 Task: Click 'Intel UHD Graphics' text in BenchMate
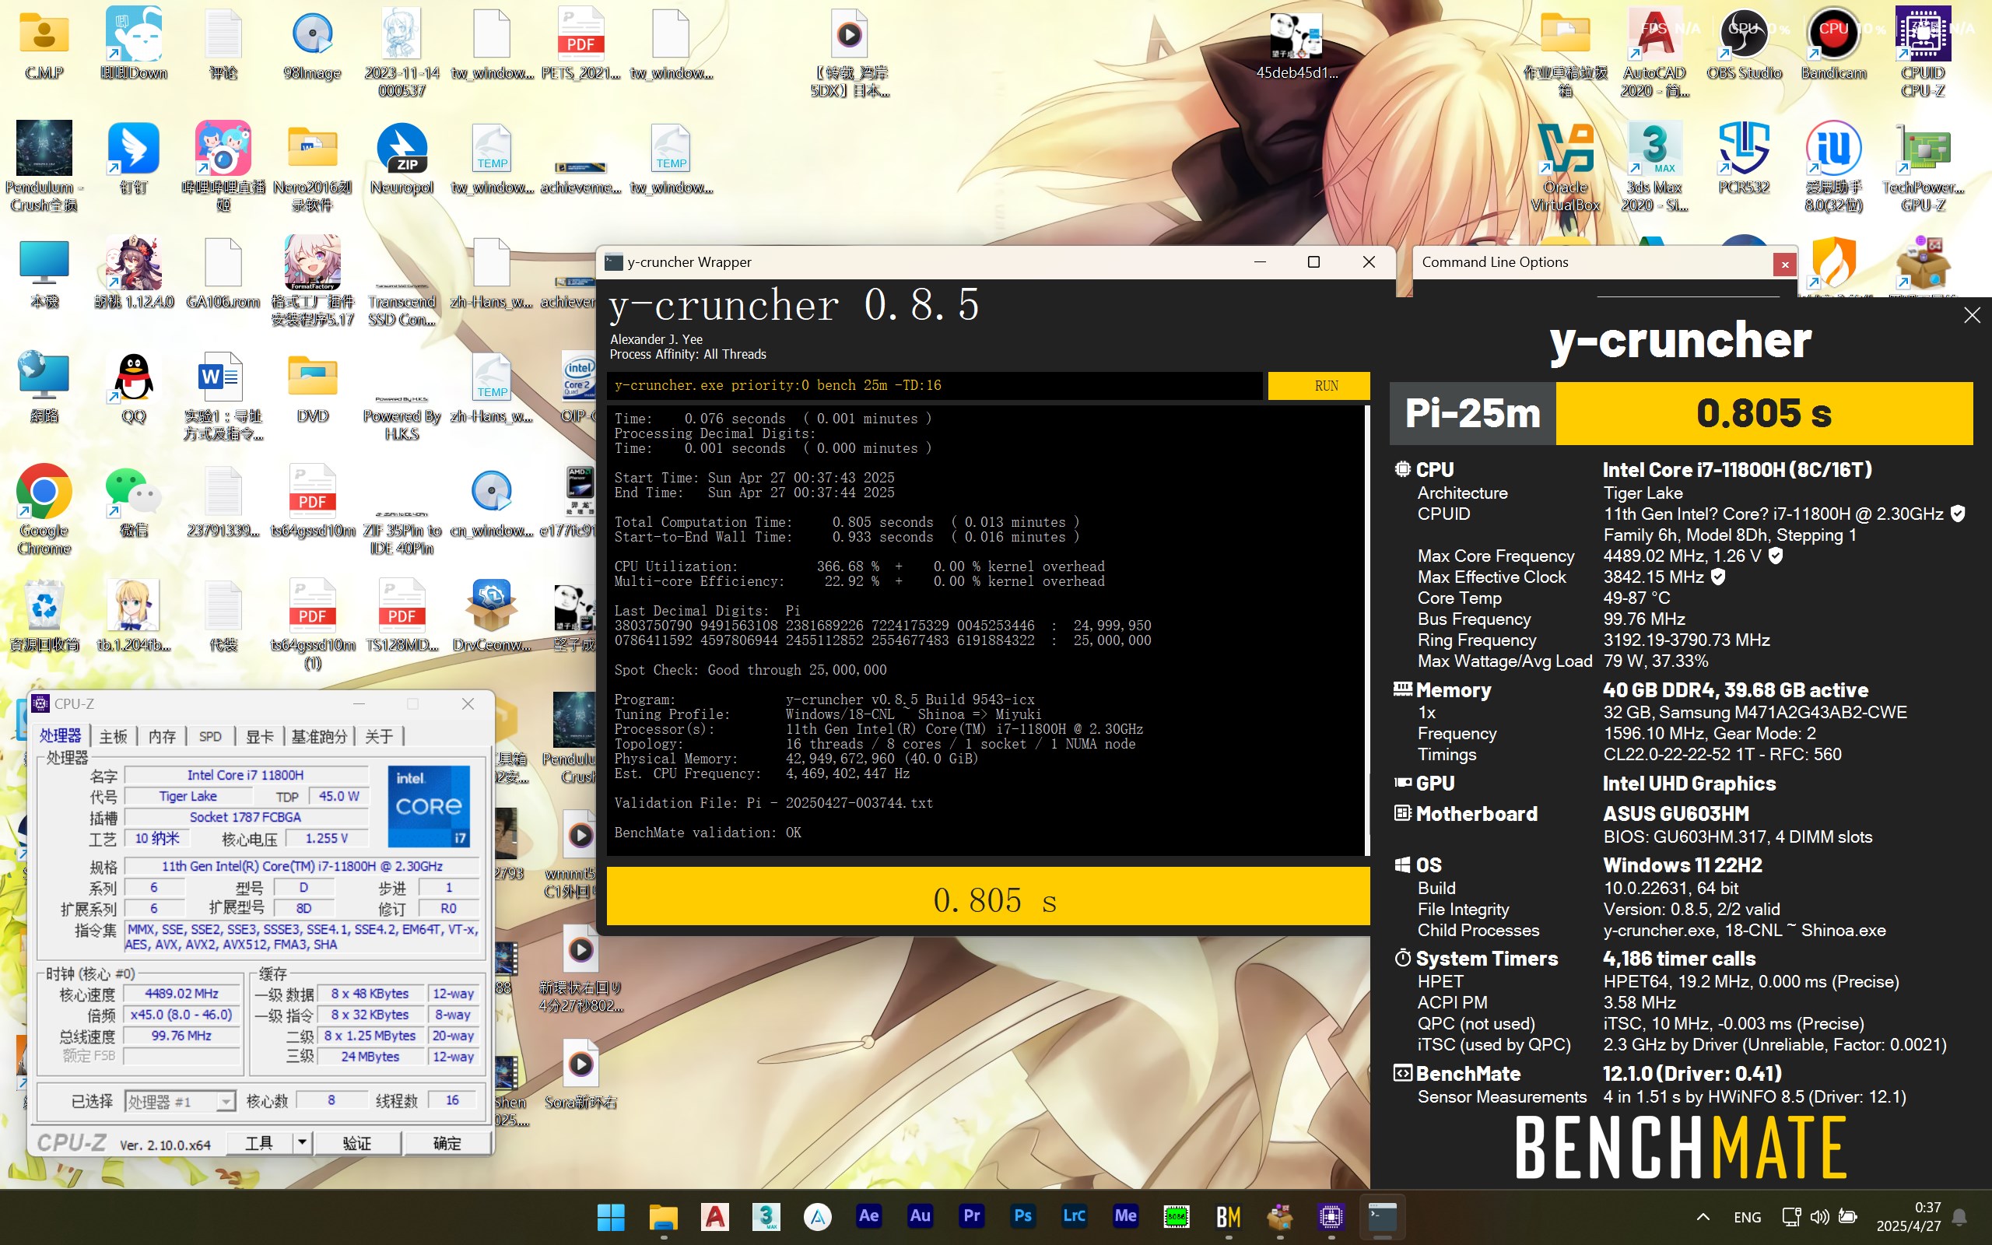[x=1689, y=783]
